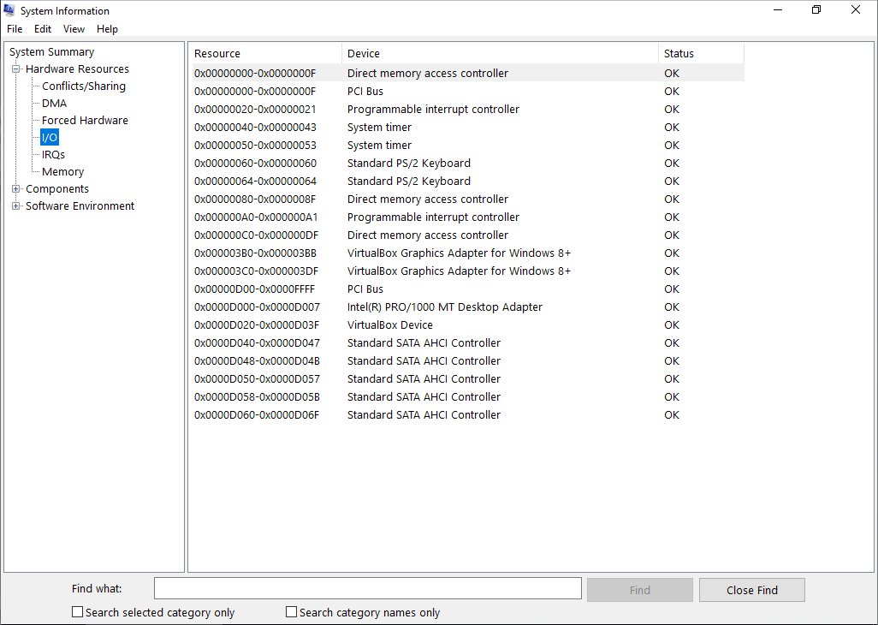
Task: Click OK status for VirtualBox Device
Action: (x=672, y=324)
